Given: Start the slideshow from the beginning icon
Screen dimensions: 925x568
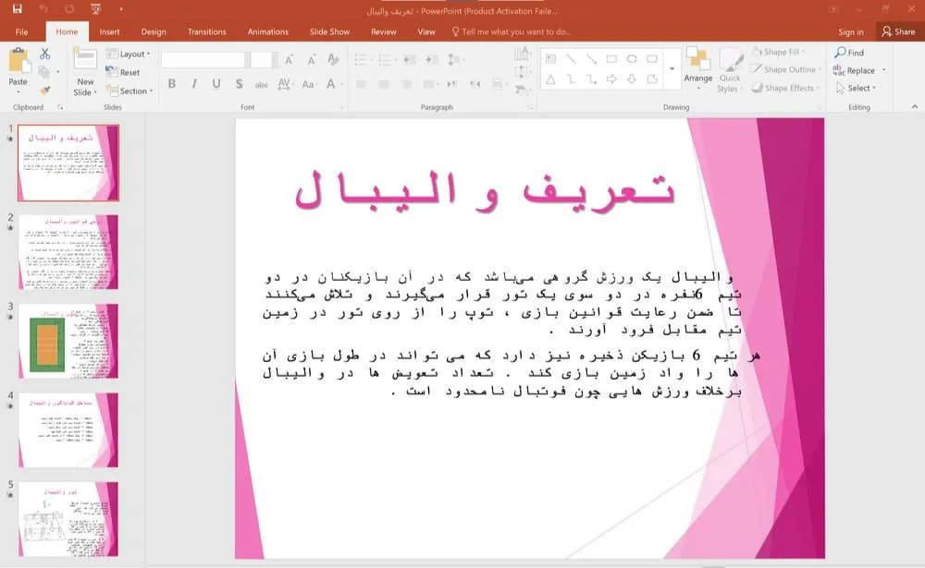Looking at the screenshot, I should [x=95, y=9].
